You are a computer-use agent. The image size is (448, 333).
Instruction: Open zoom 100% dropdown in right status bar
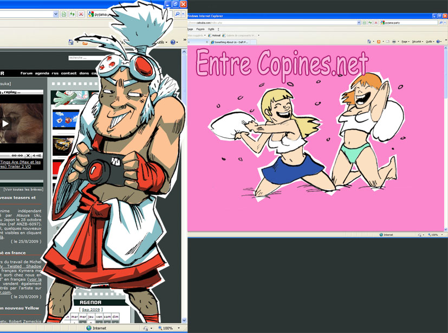442,235
